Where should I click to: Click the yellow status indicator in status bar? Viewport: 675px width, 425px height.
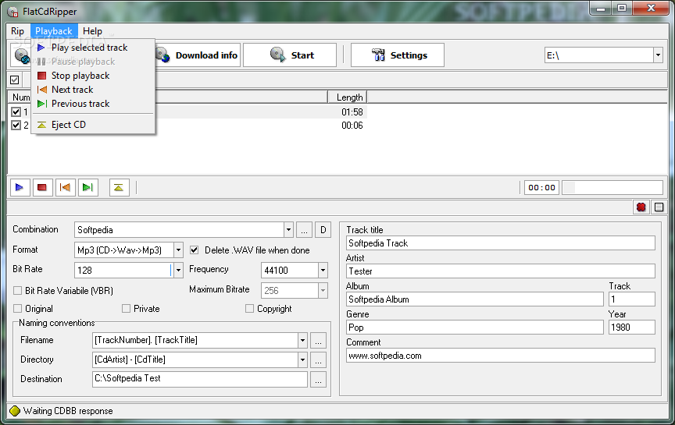(15, 411)
